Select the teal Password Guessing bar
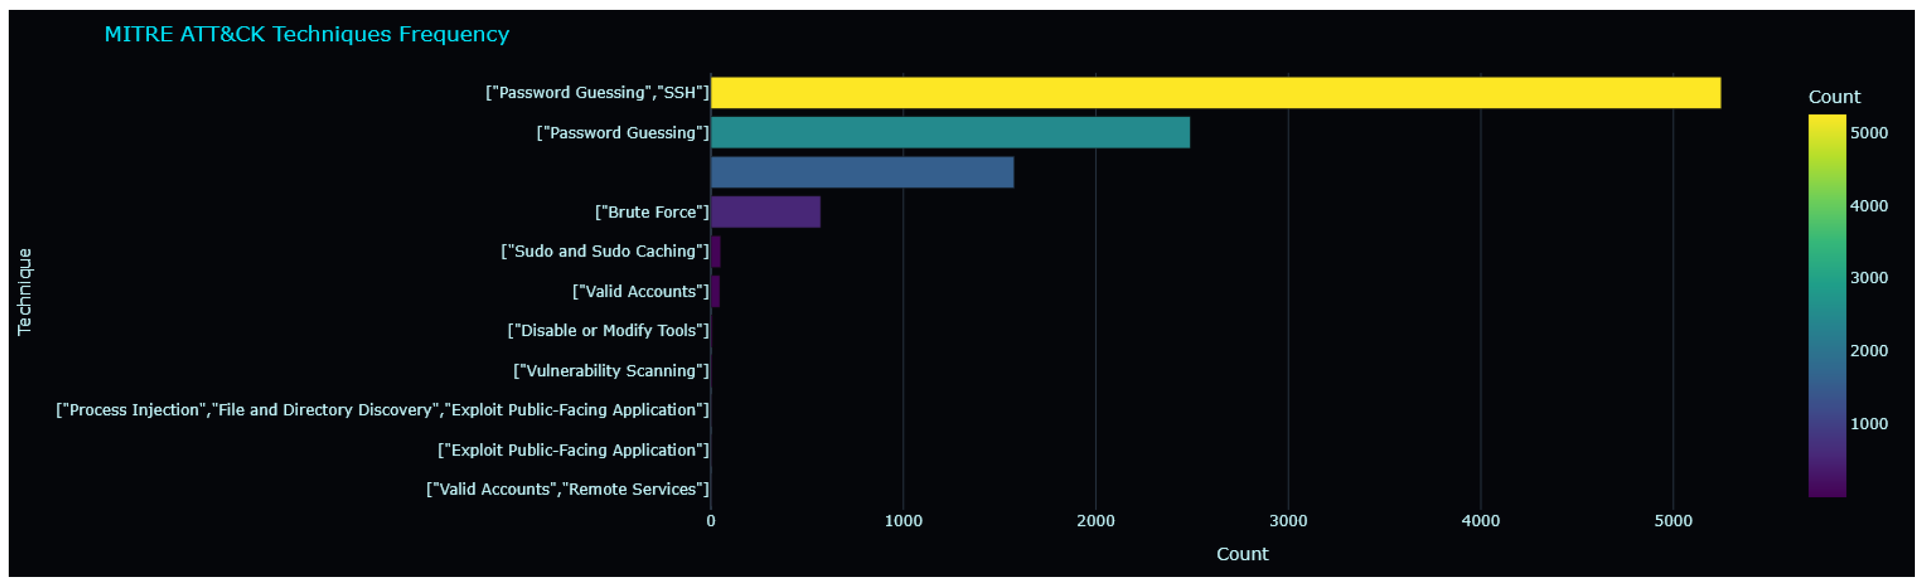 [950, 133]
